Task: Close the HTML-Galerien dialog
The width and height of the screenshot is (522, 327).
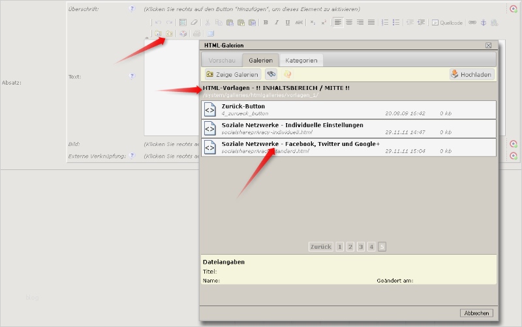Action: [488, 45]
